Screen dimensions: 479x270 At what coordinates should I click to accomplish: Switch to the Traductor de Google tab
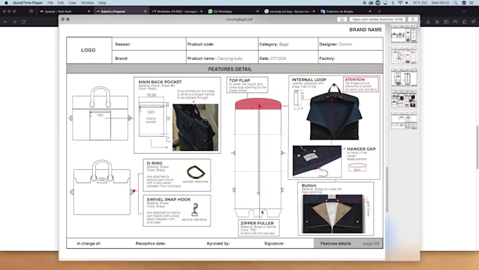pyautogui.click(x=346, y=11)
